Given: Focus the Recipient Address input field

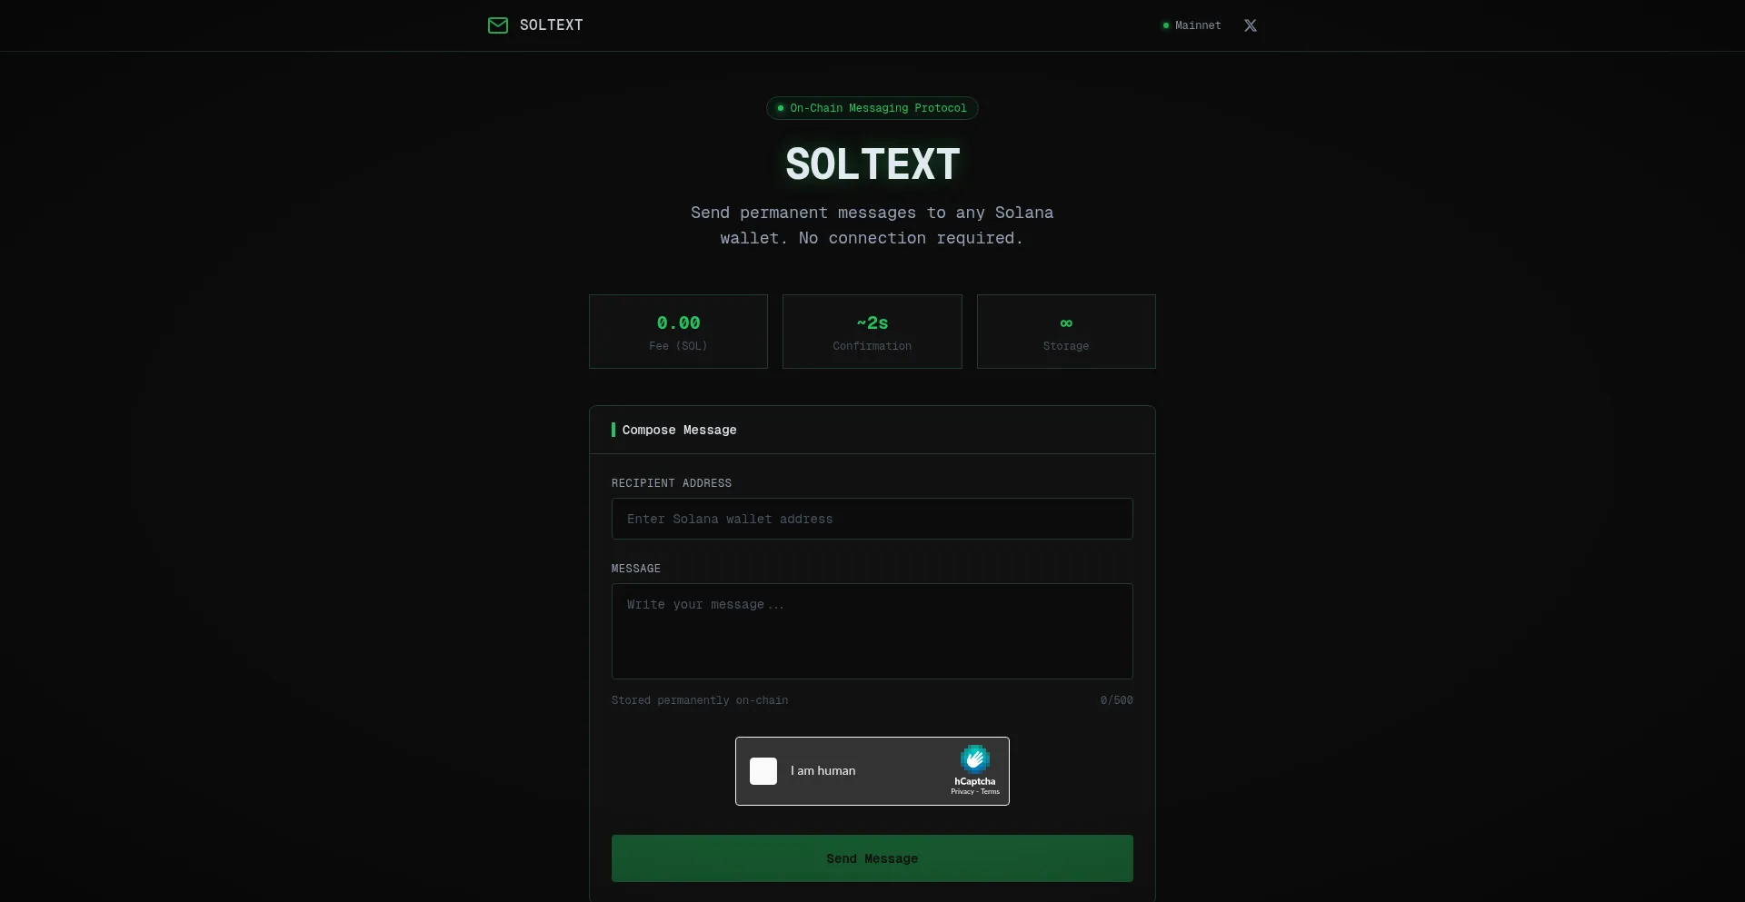Looking at the screenshot, I should tap(872, 519).
